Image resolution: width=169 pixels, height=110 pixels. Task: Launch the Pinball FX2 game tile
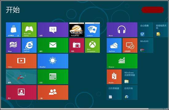pyautogui.click(x=77, y=30)
